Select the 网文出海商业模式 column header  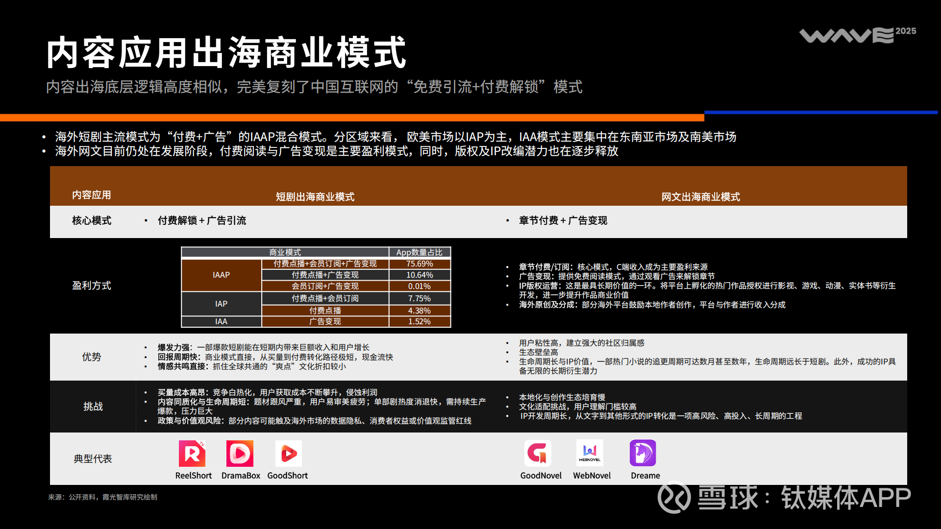click(700, 197)
